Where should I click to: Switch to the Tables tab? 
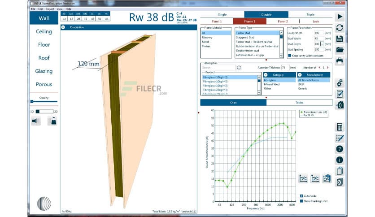[x=299, y=103]
